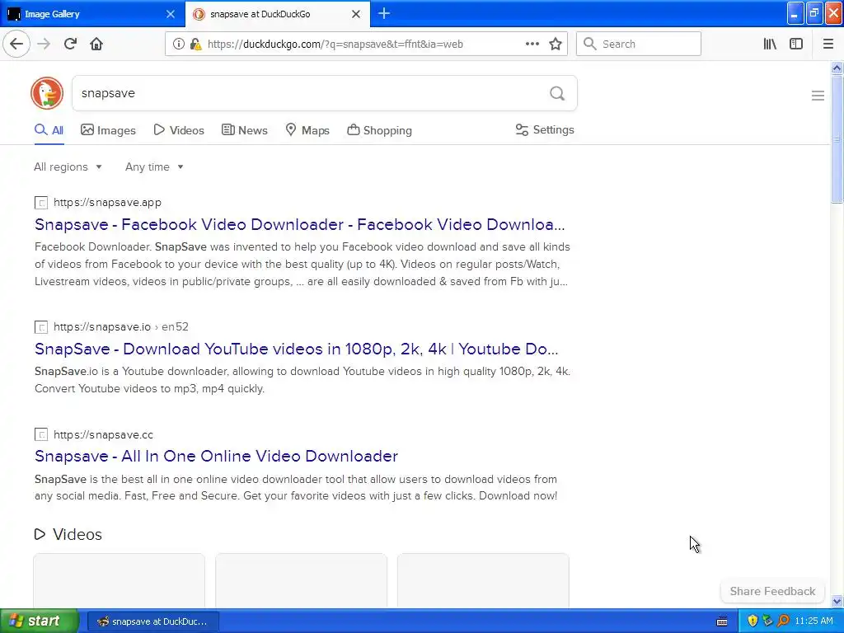Click the scrollbar down arrow

(837, 601)
